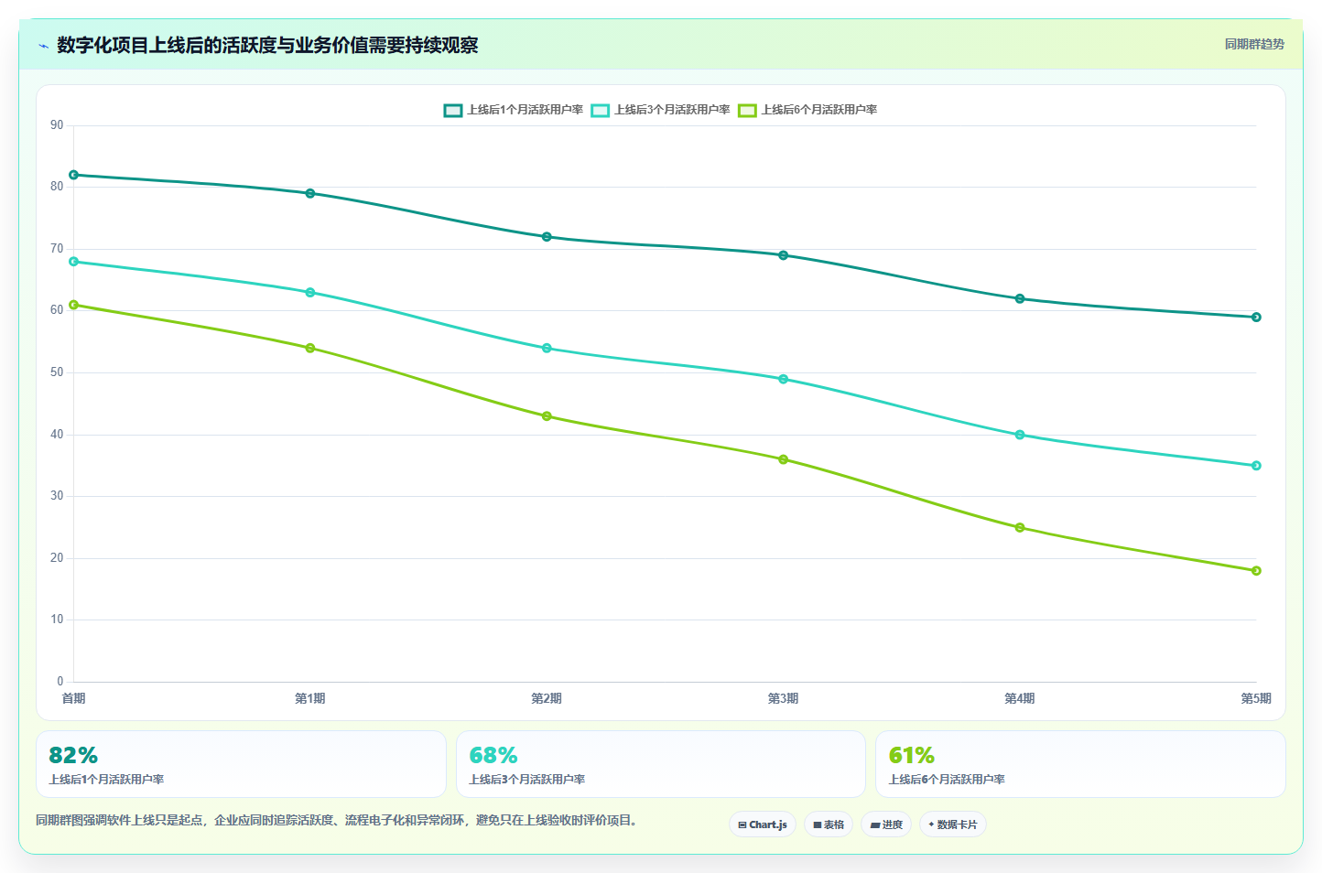Select the 6-month line point at 第4期
Viewport: 1322px width, 873px height.
coord(1020,527)
